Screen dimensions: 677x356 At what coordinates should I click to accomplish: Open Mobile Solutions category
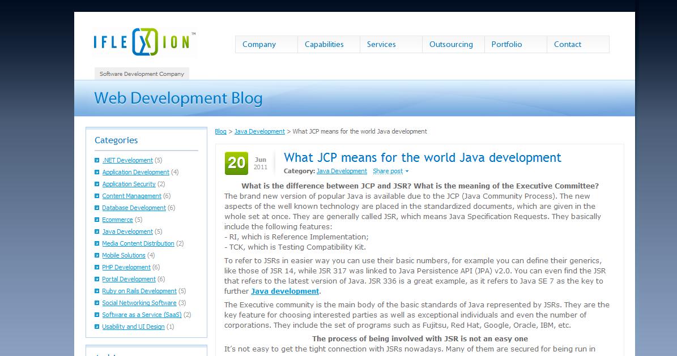[x=124, y=255]
